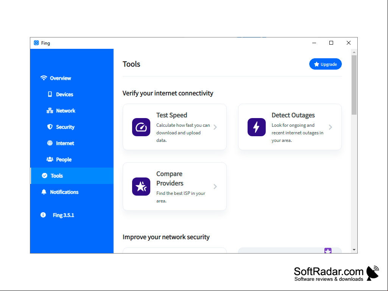This screenshot has width=388, height=291.
Task: Click the purple premium star badge at bottom
Action: pyautogui.click(x=328, y=251)
